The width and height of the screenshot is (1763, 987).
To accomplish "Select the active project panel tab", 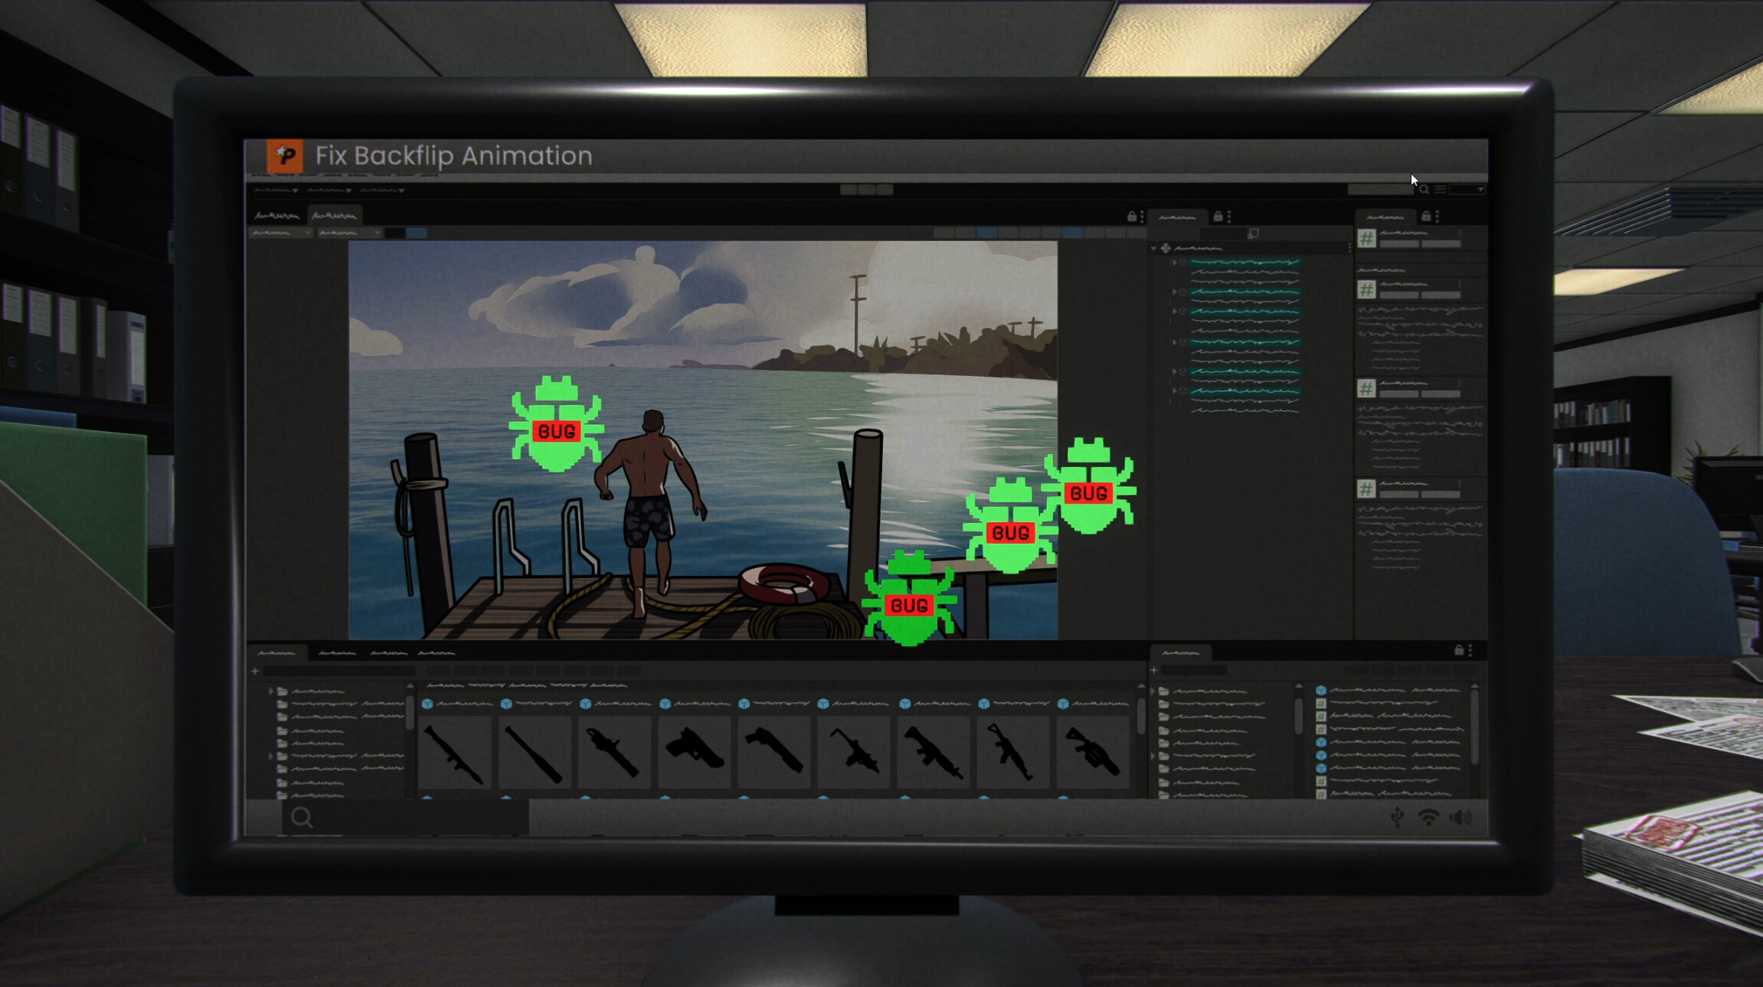I will pyautogui.click(x=277, y=652).
